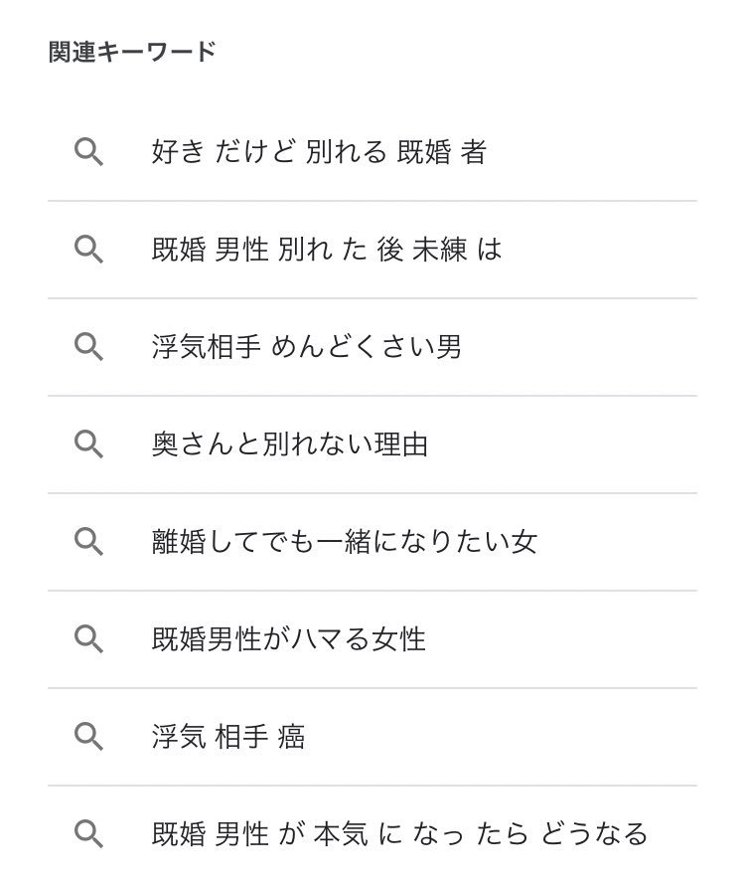The width and height of the screenshot is (745, 883).
Task: Click the 関連キーワード heading
Action: (132, 52)
